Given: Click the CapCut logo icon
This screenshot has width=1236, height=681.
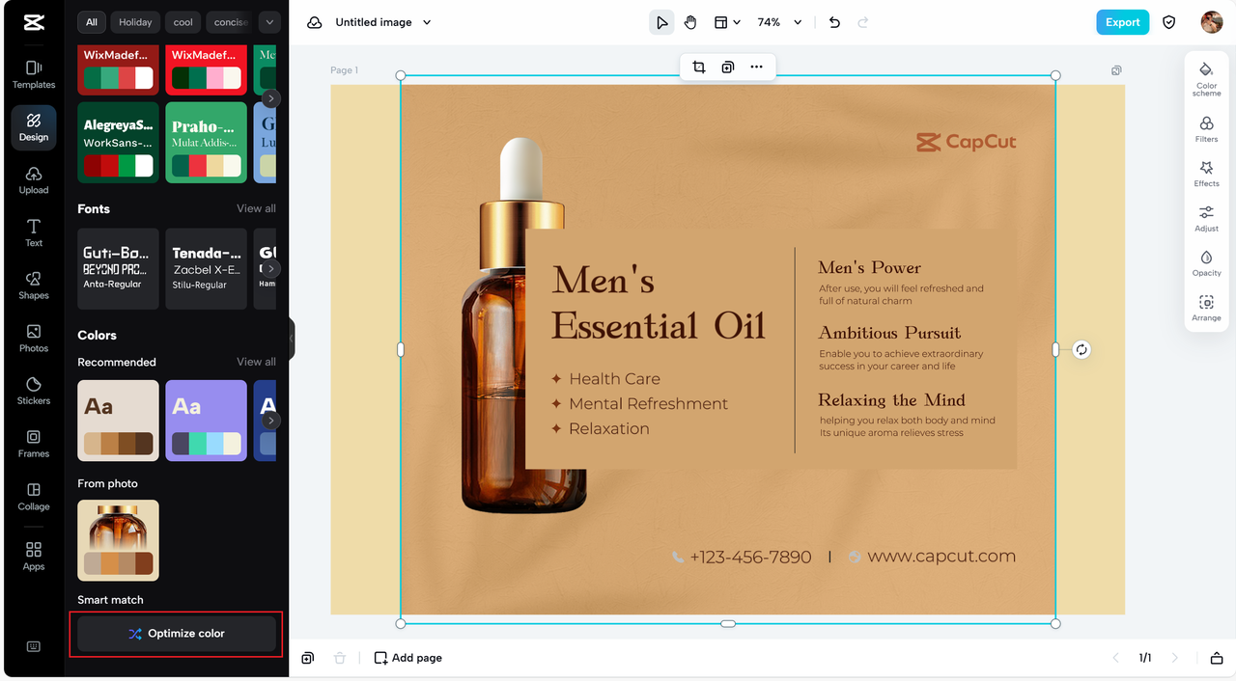Looking at the screenshot, I should click(x=34, y=22).
